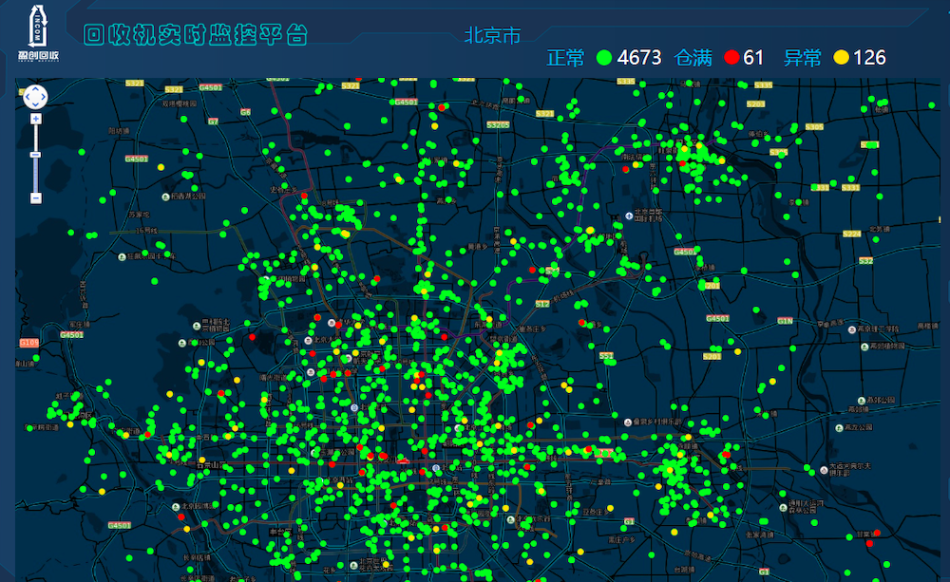
Task: Click the S51 road shield
Action: click(x=606, y=356)
